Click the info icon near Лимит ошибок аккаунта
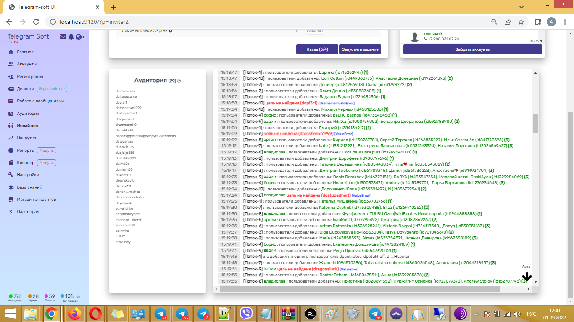574x322 pixels. 170,31
